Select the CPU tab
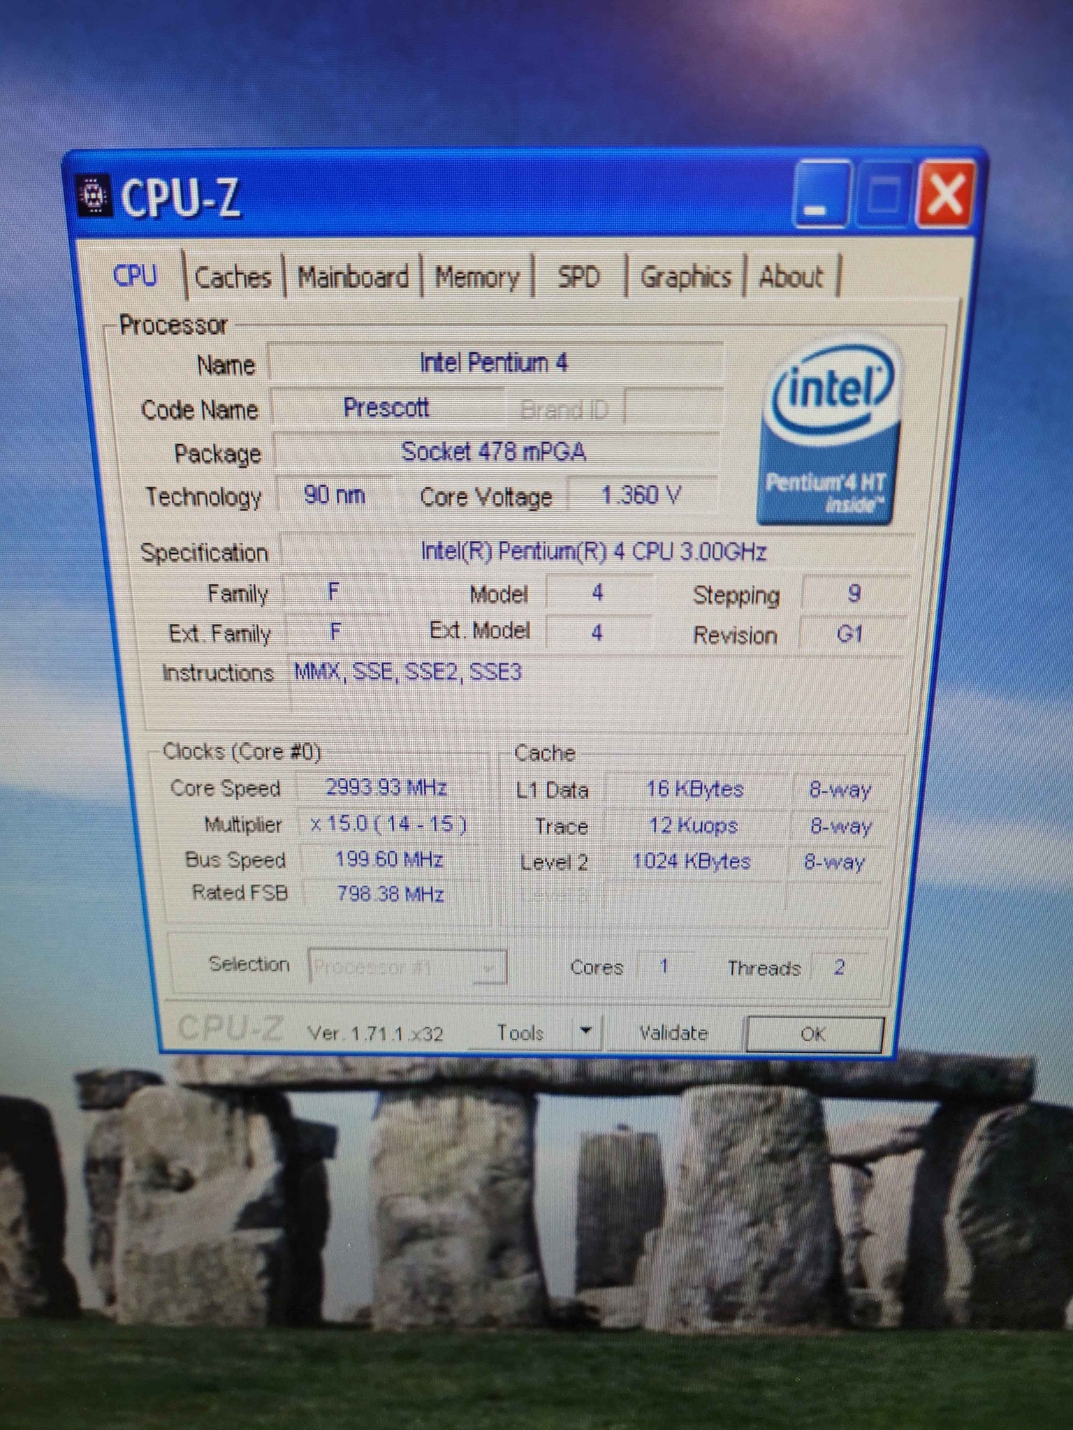Image resolution: width=1073 pixels, height=1430 pixels. (136, 275)
